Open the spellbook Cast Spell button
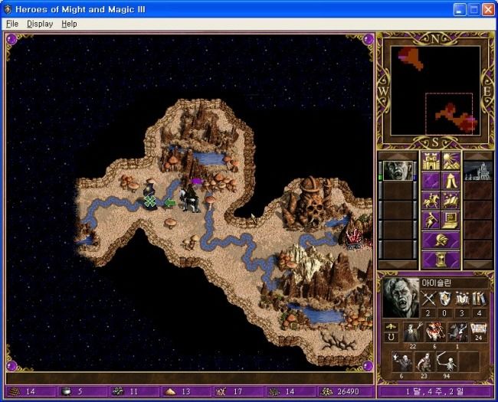Screen dimensions: 498x402 [450, 201]
